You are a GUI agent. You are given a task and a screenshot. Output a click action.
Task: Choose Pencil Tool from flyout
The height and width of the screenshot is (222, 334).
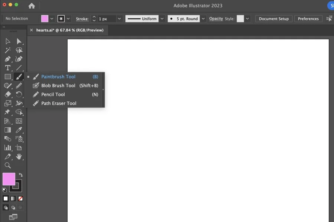[x=63, y=94]
